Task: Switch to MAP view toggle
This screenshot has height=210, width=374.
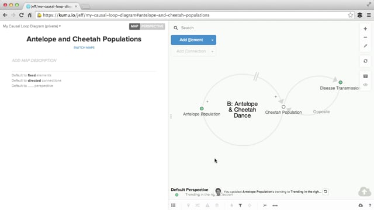Action: pos(134,26)
